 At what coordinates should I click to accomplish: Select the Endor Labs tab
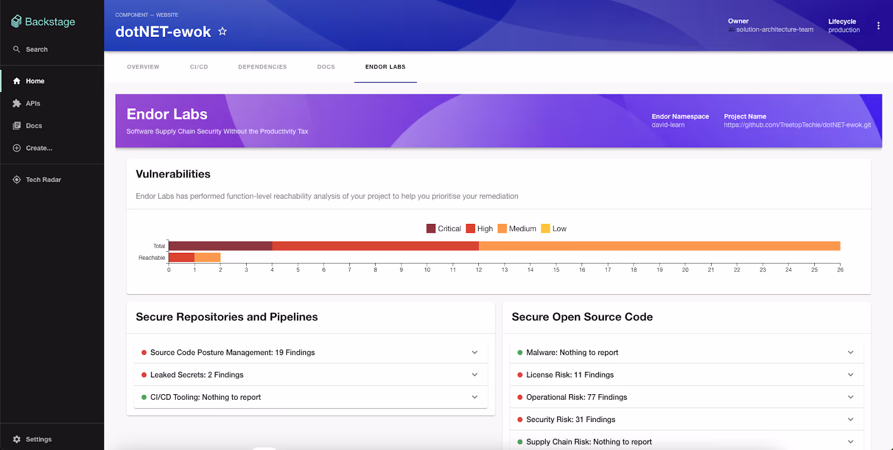point(385,67)
